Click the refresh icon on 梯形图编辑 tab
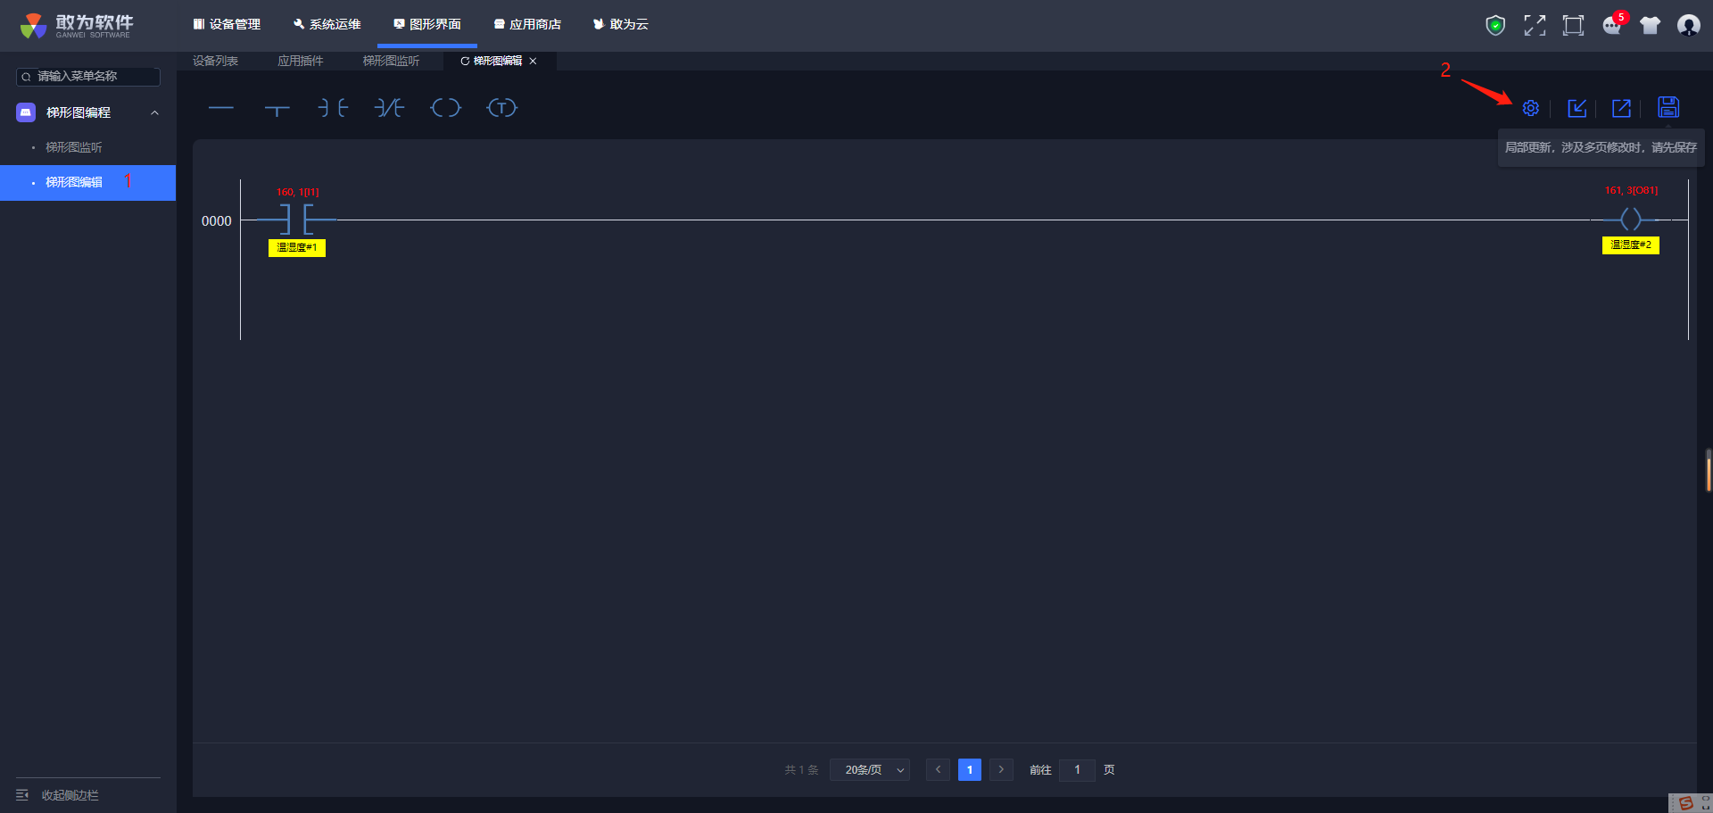Screen dimensions: 1713x813 click(x=465, y=61)
